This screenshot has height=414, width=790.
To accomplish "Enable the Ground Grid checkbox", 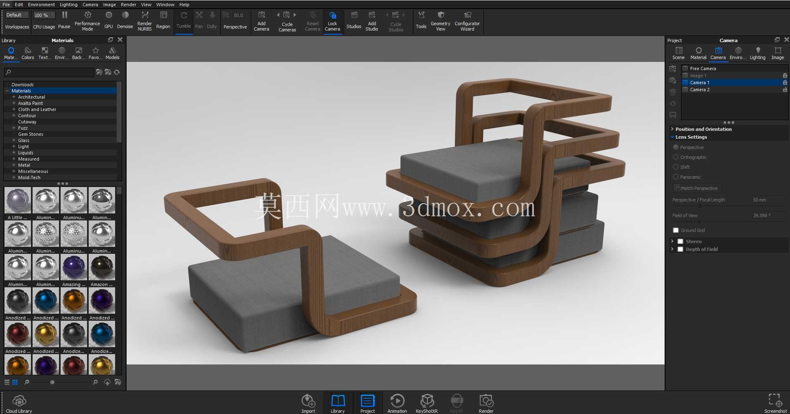I will coord(676,230).
